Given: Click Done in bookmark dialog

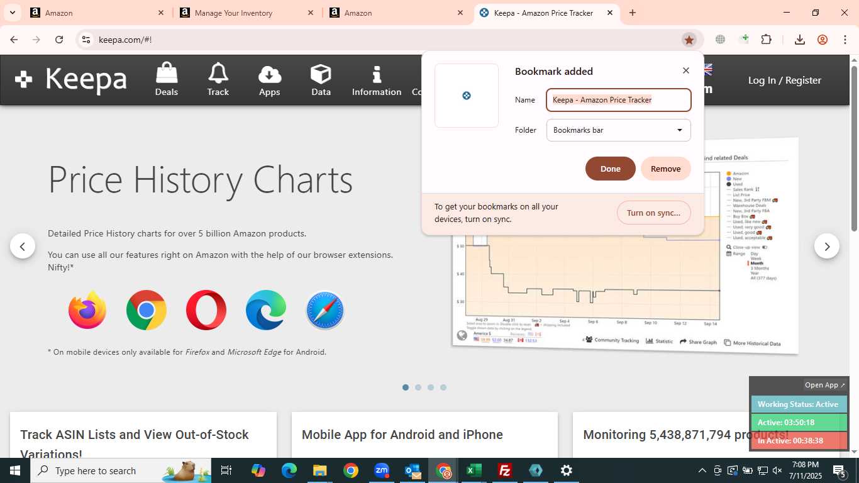Looking at the screenshot, I should pos(611,169).
